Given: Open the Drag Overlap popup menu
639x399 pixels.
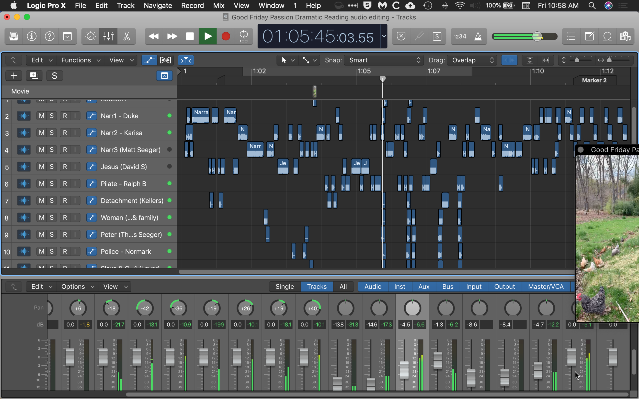Looking at the screenshot, I should (x=472, y=60).
